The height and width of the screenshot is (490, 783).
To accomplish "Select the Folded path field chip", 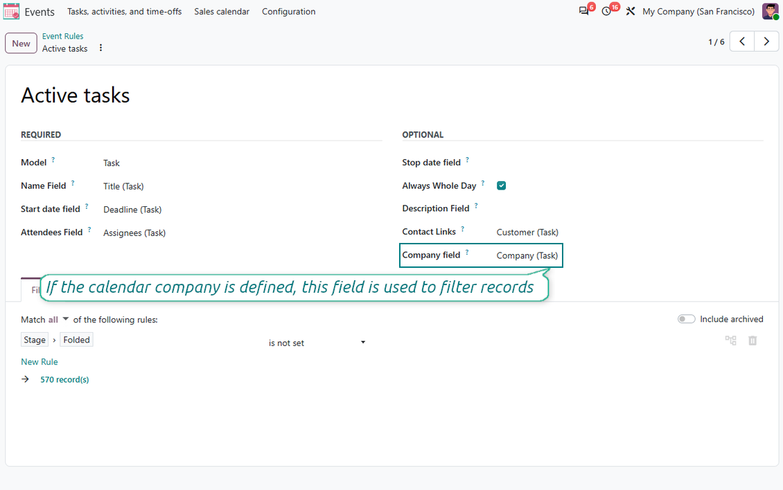I will (x=76, y=340).
